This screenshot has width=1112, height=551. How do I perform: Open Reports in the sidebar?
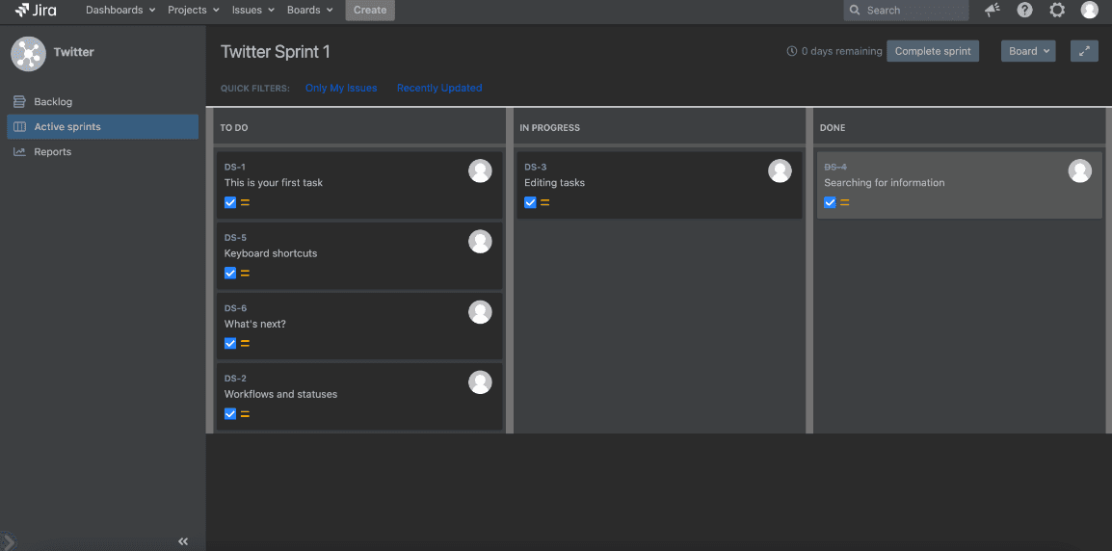pos(52,151)
